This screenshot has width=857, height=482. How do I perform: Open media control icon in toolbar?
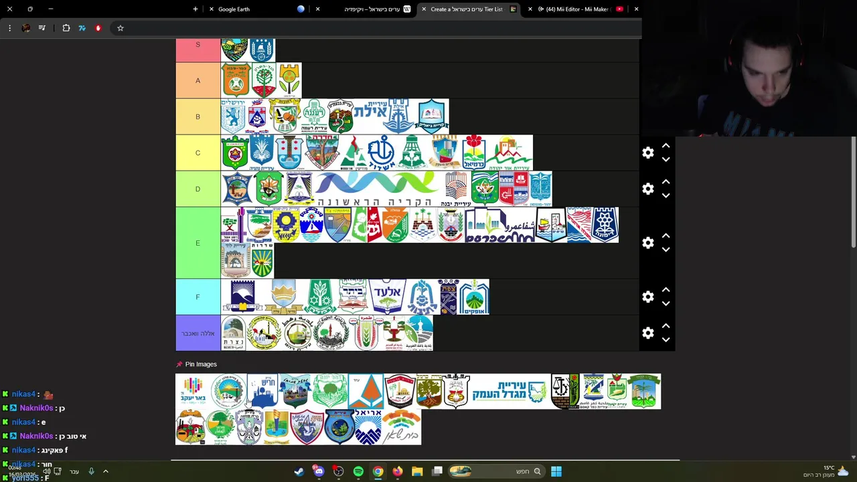point(42,28)
